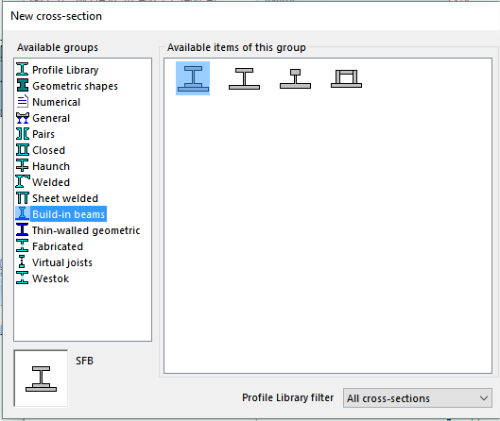Click the SFB preview image box
Viewport: 500px width, 421px height.
coord(41,379)
